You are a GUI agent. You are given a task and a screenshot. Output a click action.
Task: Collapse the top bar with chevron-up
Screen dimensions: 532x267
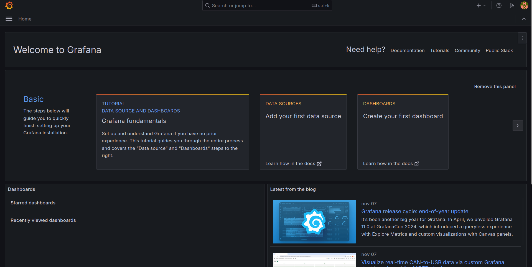[523, 19]
